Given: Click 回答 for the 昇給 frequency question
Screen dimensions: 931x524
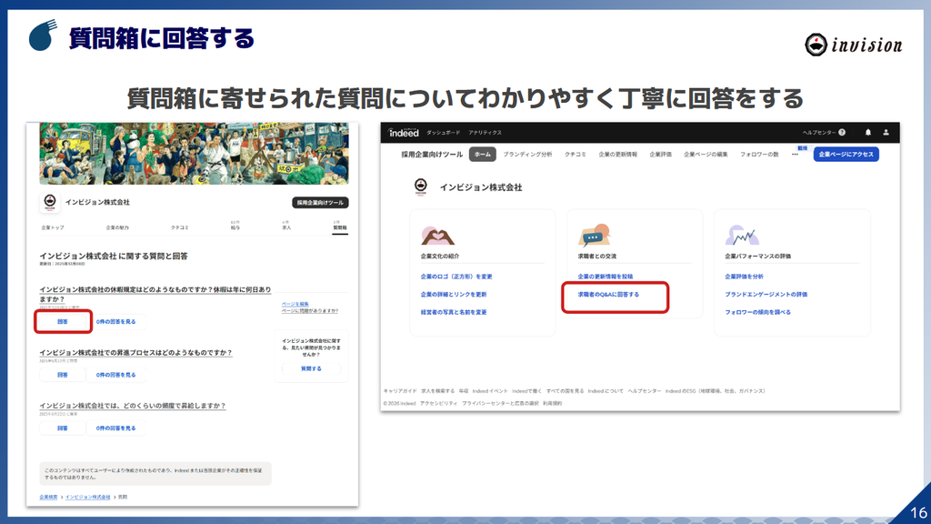Looking at the screenshot, I should click(63, 428).
